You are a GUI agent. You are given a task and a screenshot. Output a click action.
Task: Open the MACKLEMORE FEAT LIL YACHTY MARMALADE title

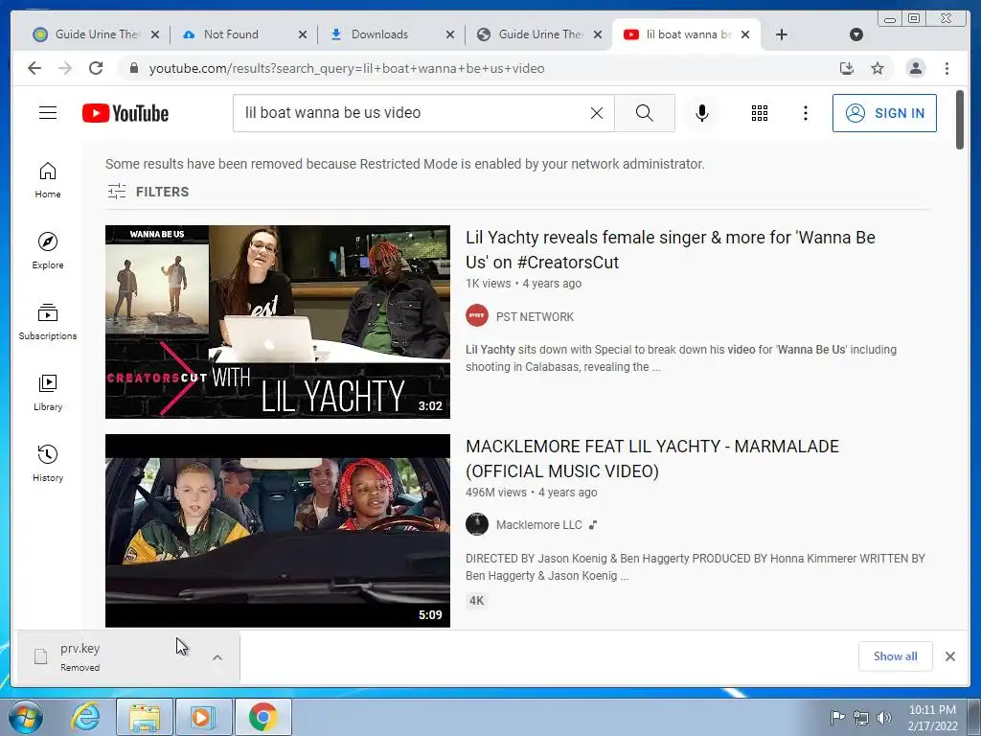pos(651,458)
